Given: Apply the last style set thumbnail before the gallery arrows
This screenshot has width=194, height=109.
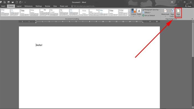Looking at the screenshot, I should 124,12.
